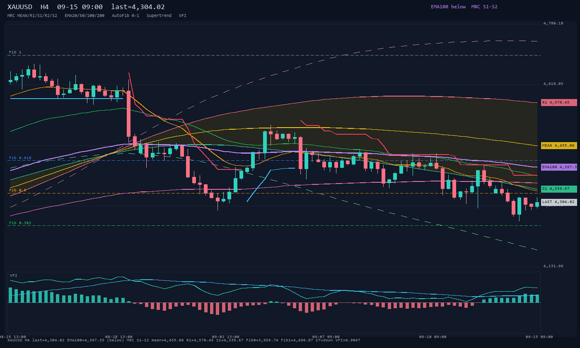
Task: Click the 09-10 09:00 time axis label
Action: click(433, 337)
